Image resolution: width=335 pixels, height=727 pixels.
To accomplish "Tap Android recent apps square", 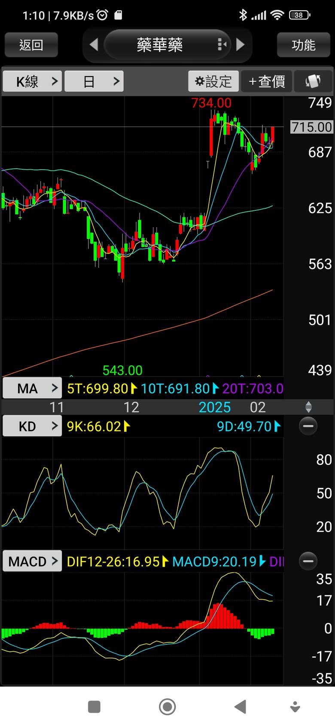I will [x=94, y=707].
